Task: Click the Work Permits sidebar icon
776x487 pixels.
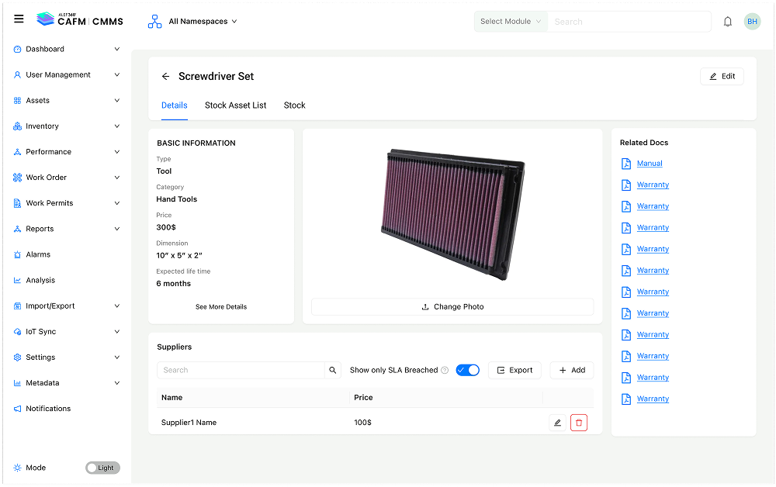Action: [x=17, y=203]
